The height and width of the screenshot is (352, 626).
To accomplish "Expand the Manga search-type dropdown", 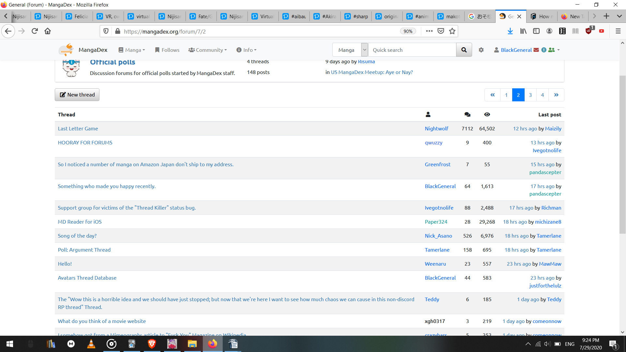I will [x=365, y=50].
